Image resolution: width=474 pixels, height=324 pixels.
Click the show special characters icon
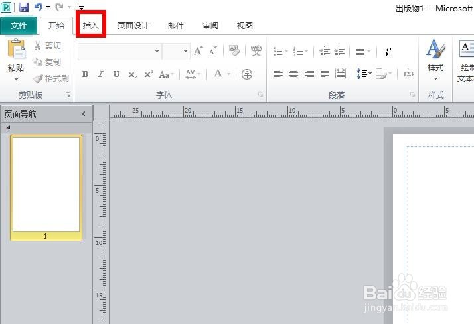[388, 51]
